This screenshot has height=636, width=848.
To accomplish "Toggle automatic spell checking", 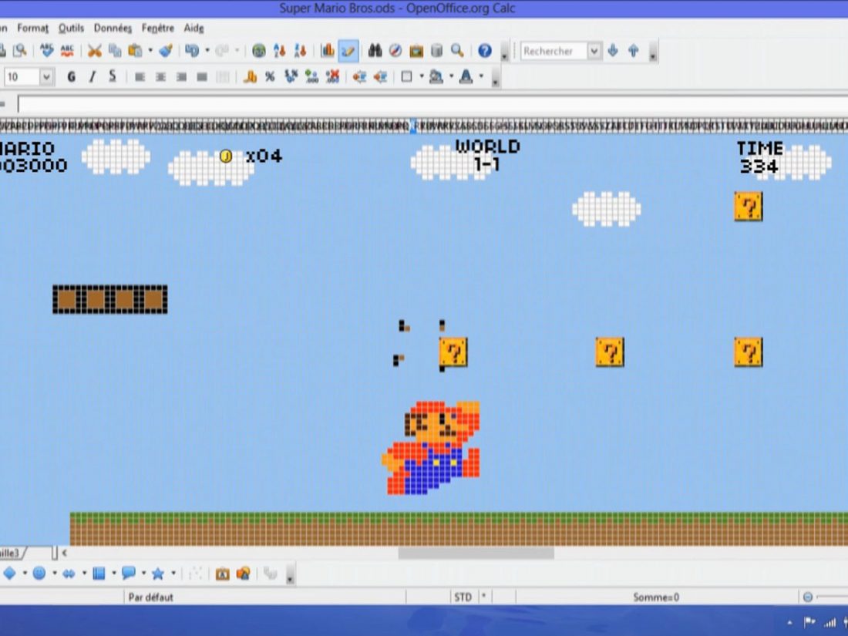I will click(67, 51).
